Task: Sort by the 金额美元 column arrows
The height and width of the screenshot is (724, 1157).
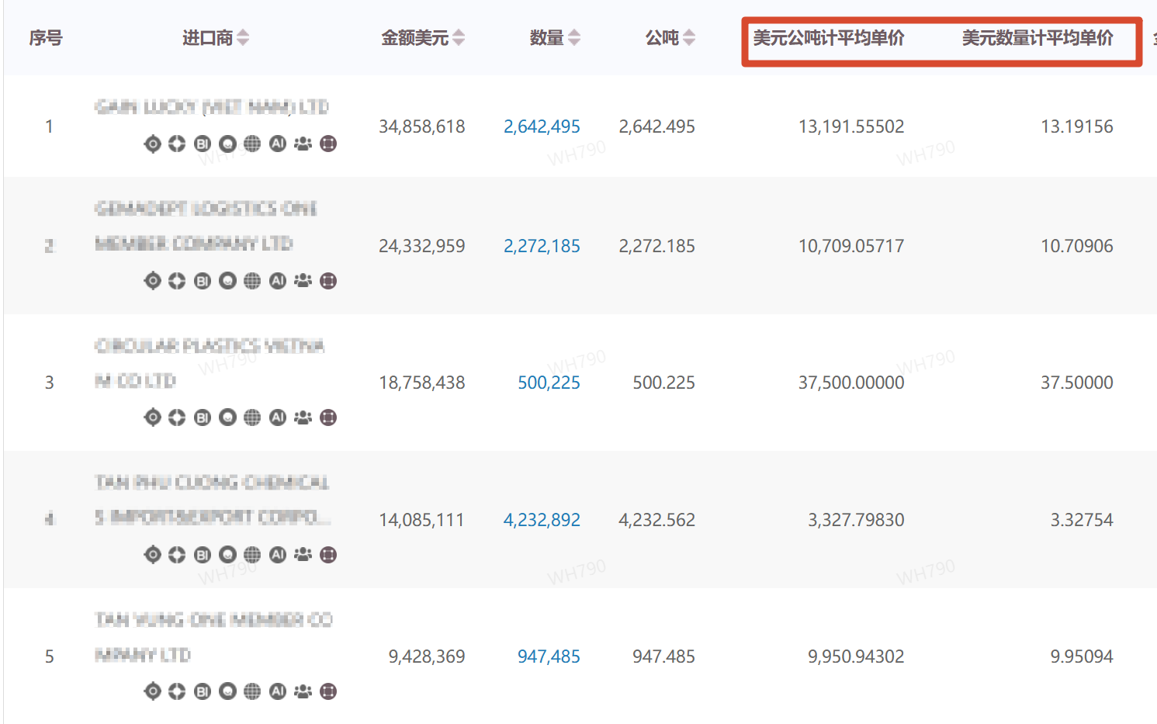Action: [459, 37]
